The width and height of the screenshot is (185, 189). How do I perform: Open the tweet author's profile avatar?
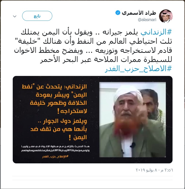[x=166, y=16]
